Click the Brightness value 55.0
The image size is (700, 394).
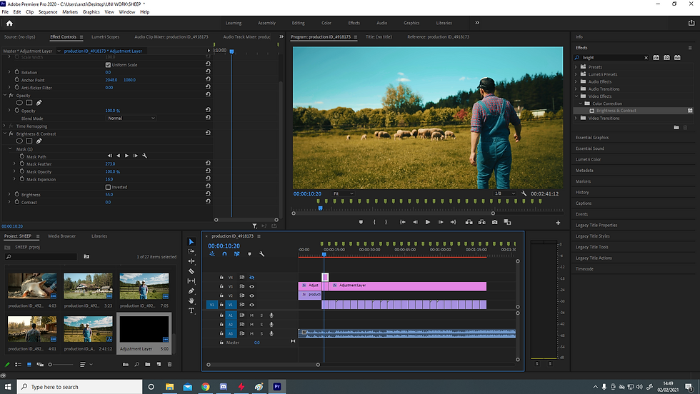pos(109,195)
